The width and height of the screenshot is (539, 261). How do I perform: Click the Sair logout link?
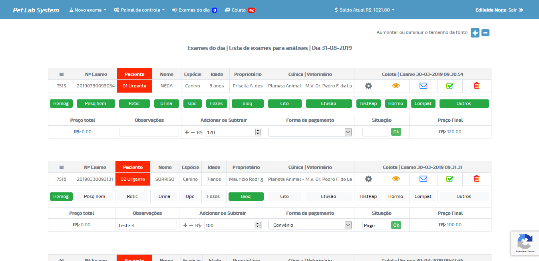point(515,10)
